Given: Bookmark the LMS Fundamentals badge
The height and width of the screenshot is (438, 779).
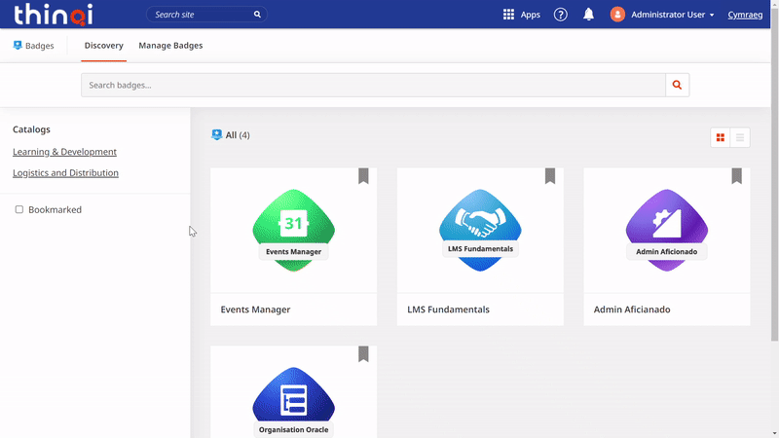Looking at the screenshot, I should point(550,176).
